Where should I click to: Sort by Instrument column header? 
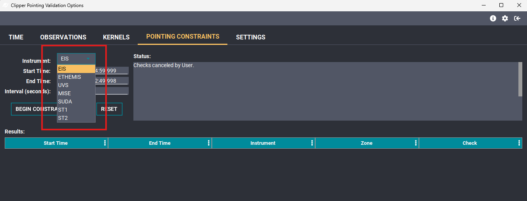[263, 143]
